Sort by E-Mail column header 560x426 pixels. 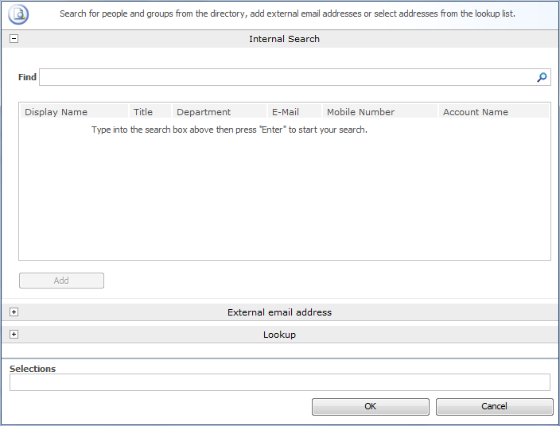point(286,112)
